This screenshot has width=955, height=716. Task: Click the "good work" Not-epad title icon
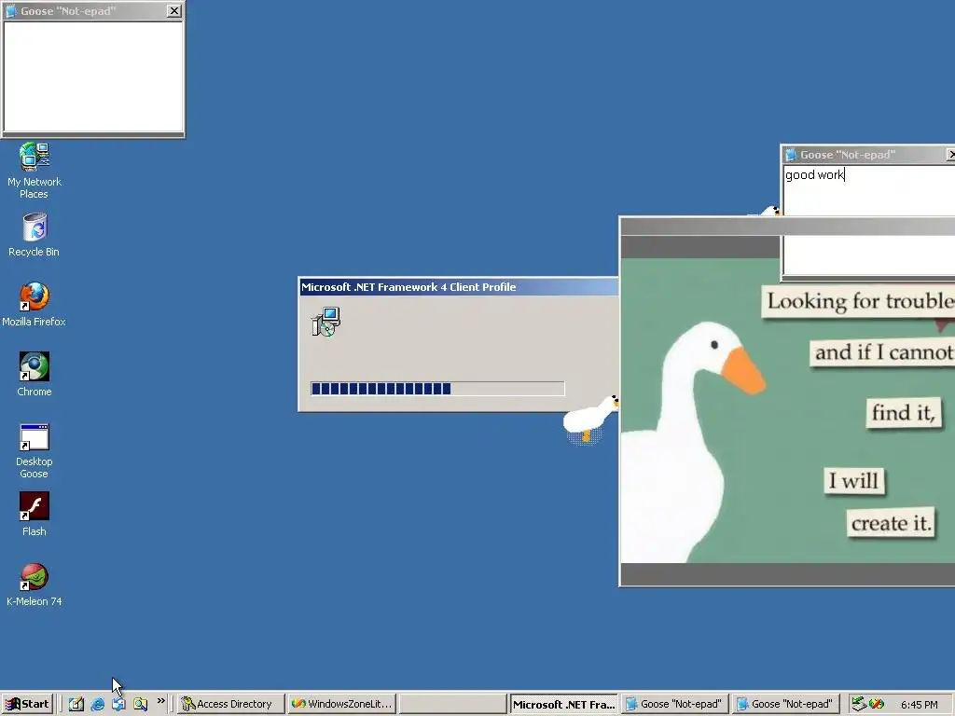[791, 155]
